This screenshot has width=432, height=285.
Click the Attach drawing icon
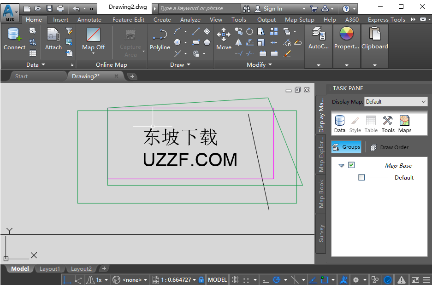53,35
